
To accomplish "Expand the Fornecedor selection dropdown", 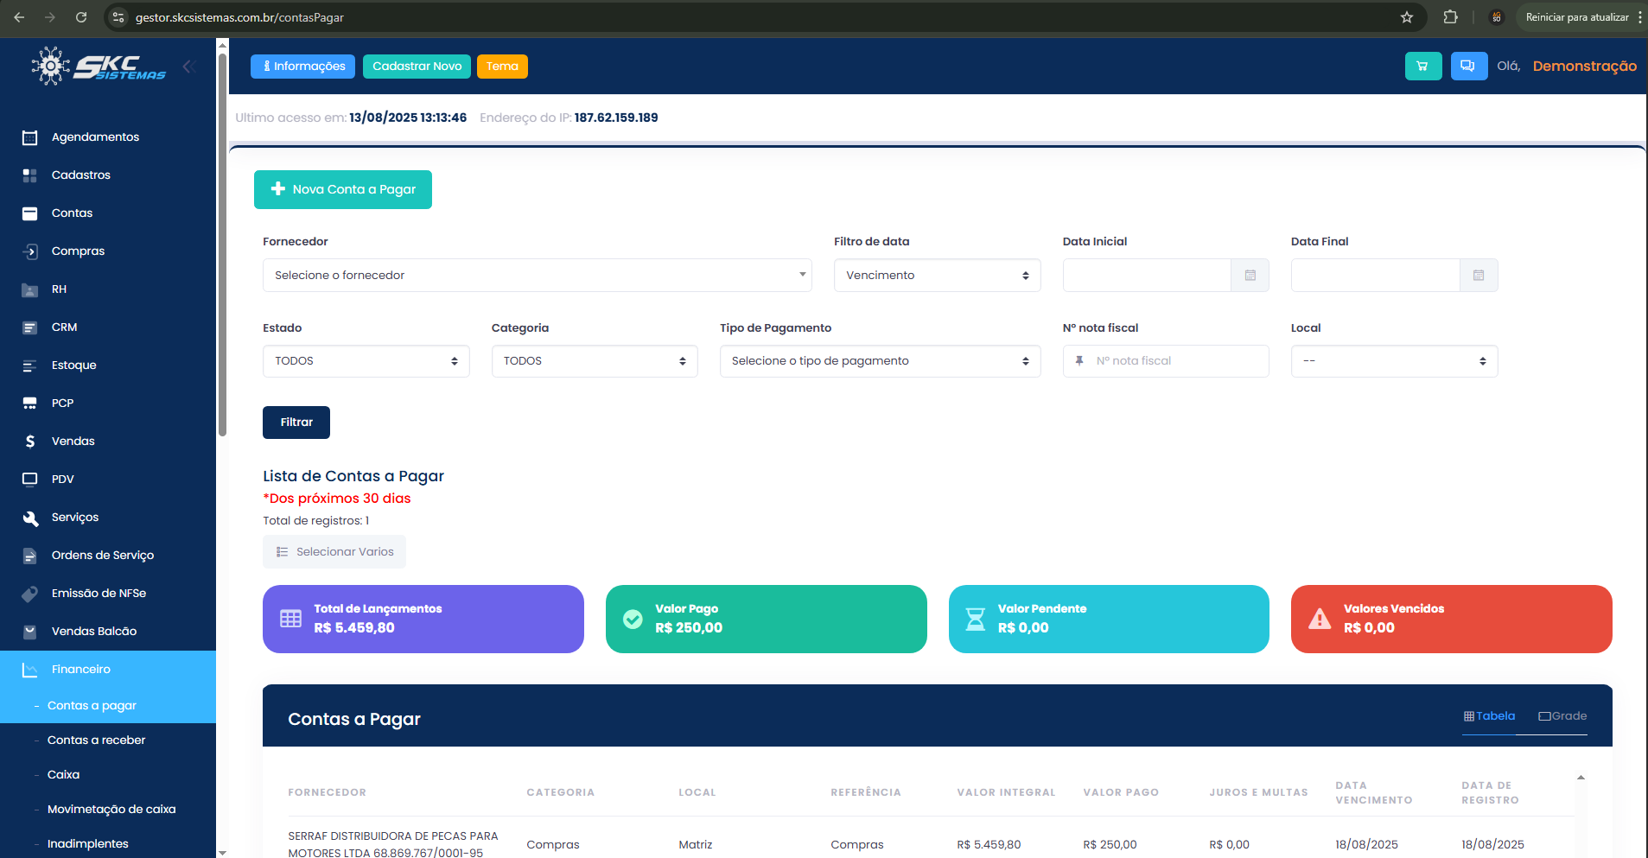I will click(537, 276).
